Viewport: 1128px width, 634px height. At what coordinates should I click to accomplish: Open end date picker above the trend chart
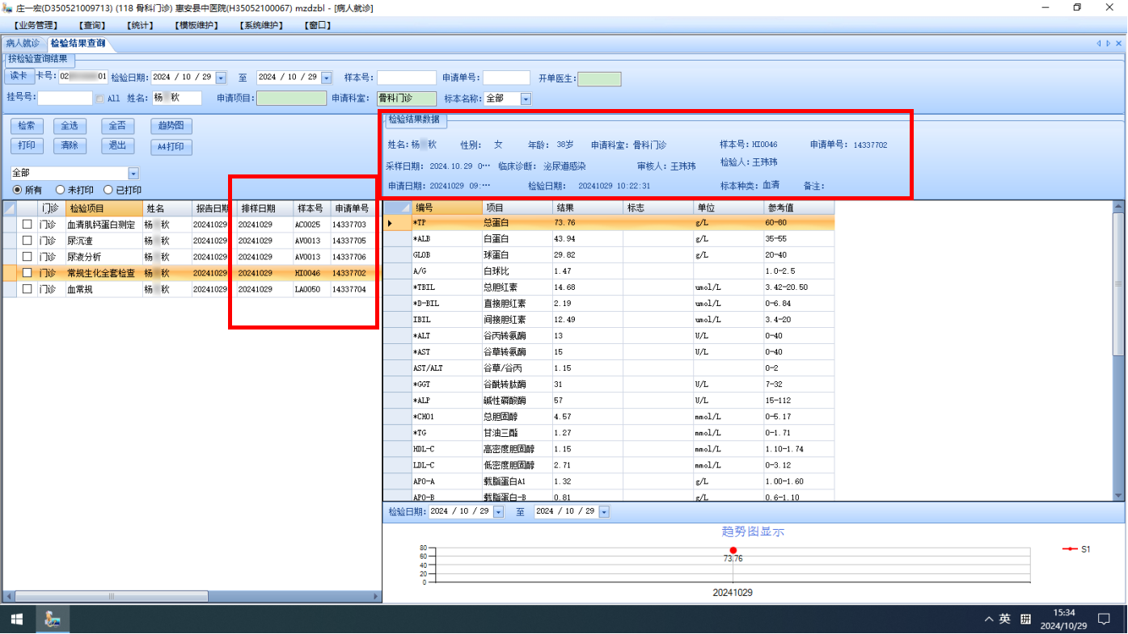604,511
